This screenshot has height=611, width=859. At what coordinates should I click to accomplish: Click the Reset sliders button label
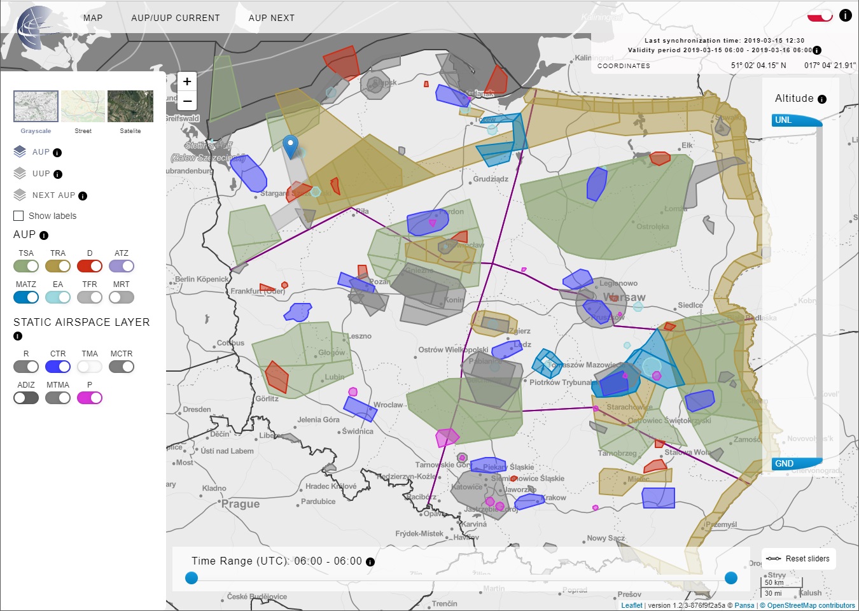[807, 559]
